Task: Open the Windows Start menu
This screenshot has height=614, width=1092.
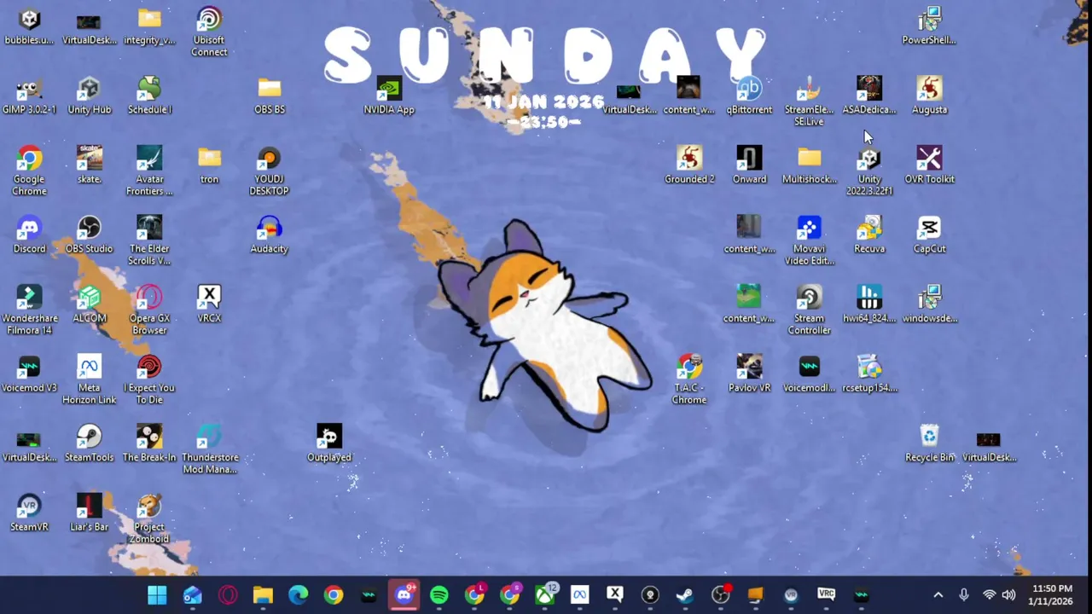Action: (157, 594)
